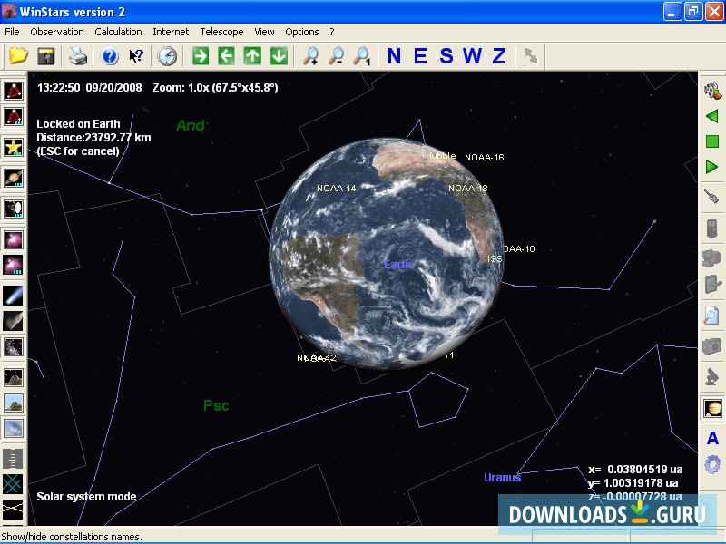Toggle planet names with Saturn icon
Screen dimensions: 726x544
[x=14, y=178]
